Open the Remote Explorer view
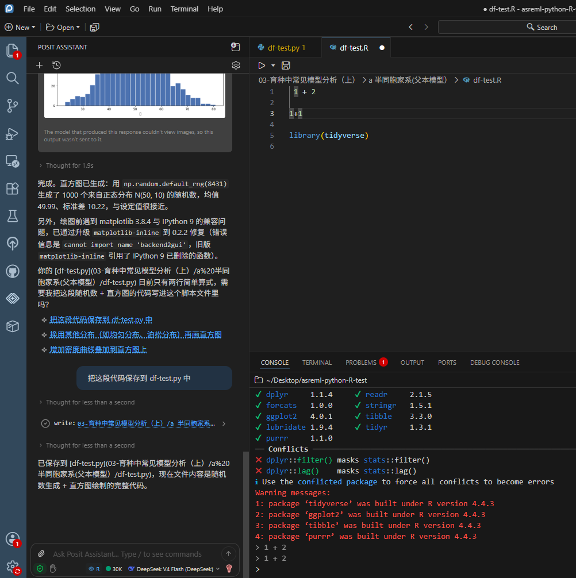The width and height of the screenshot is (576, 578). pos(13,161)
